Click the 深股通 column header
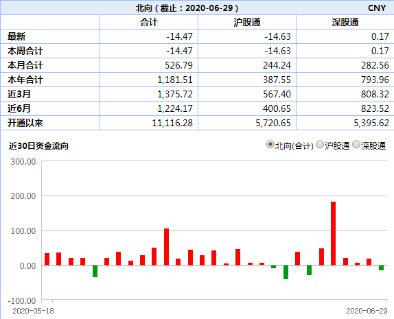The width and height of the screenshot is (394, 319). point(345,22)
